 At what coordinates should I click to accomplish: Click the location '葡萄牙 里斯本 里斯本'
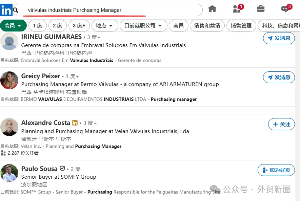coord(46,139)
